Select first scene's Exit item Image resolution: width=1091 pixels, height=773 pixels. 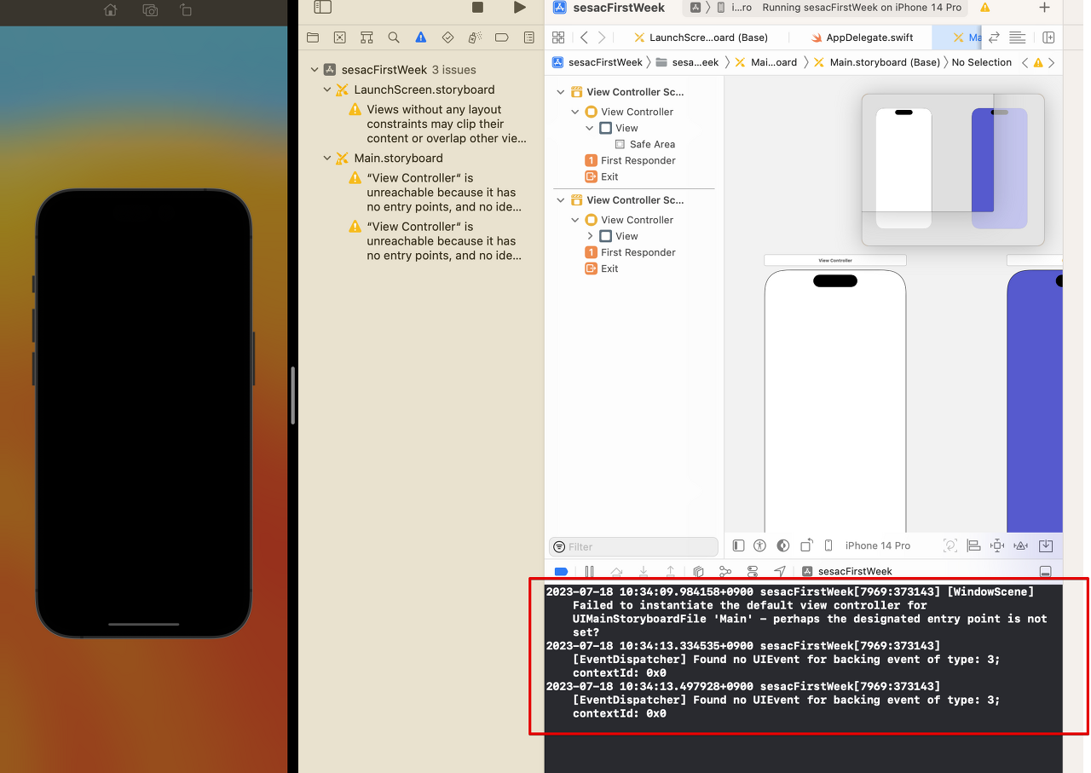click(x=602, y=176)
